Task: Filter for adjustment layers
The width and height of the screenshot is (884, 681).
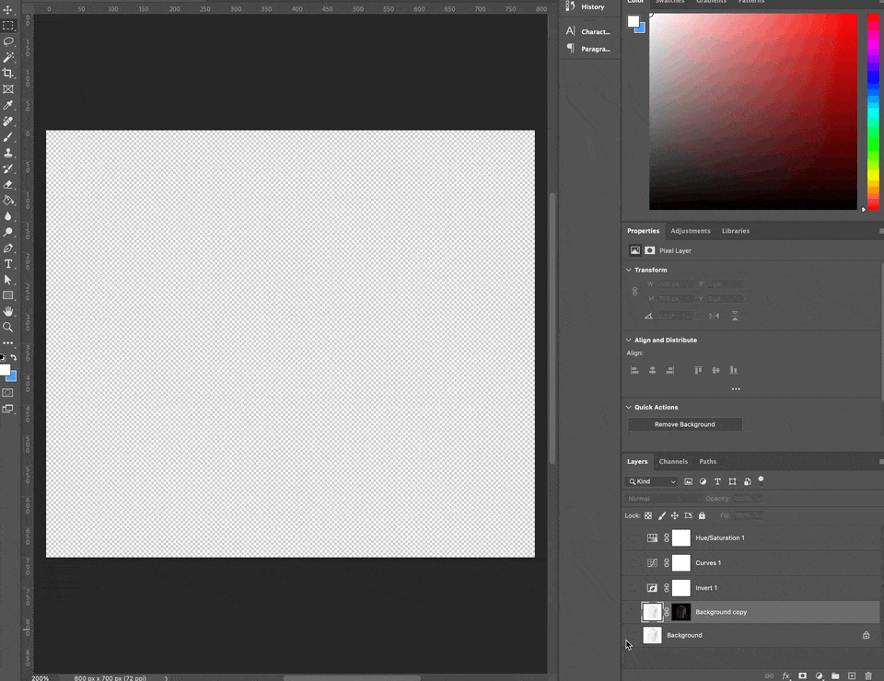Action: click(703, 481)
